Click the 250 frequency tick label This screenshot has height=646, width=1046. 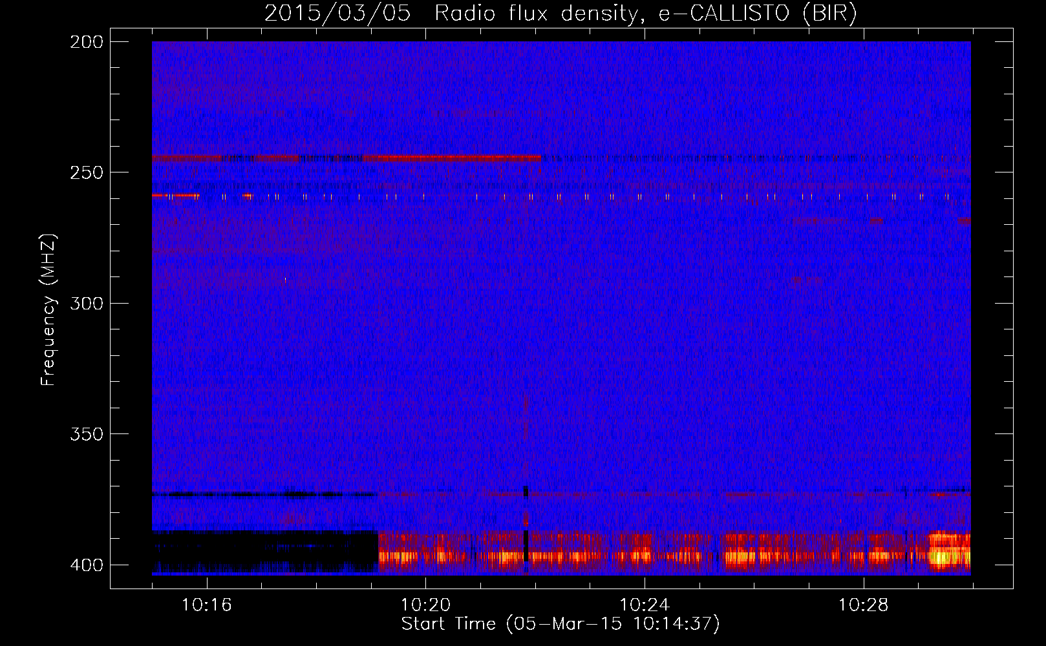87,172
